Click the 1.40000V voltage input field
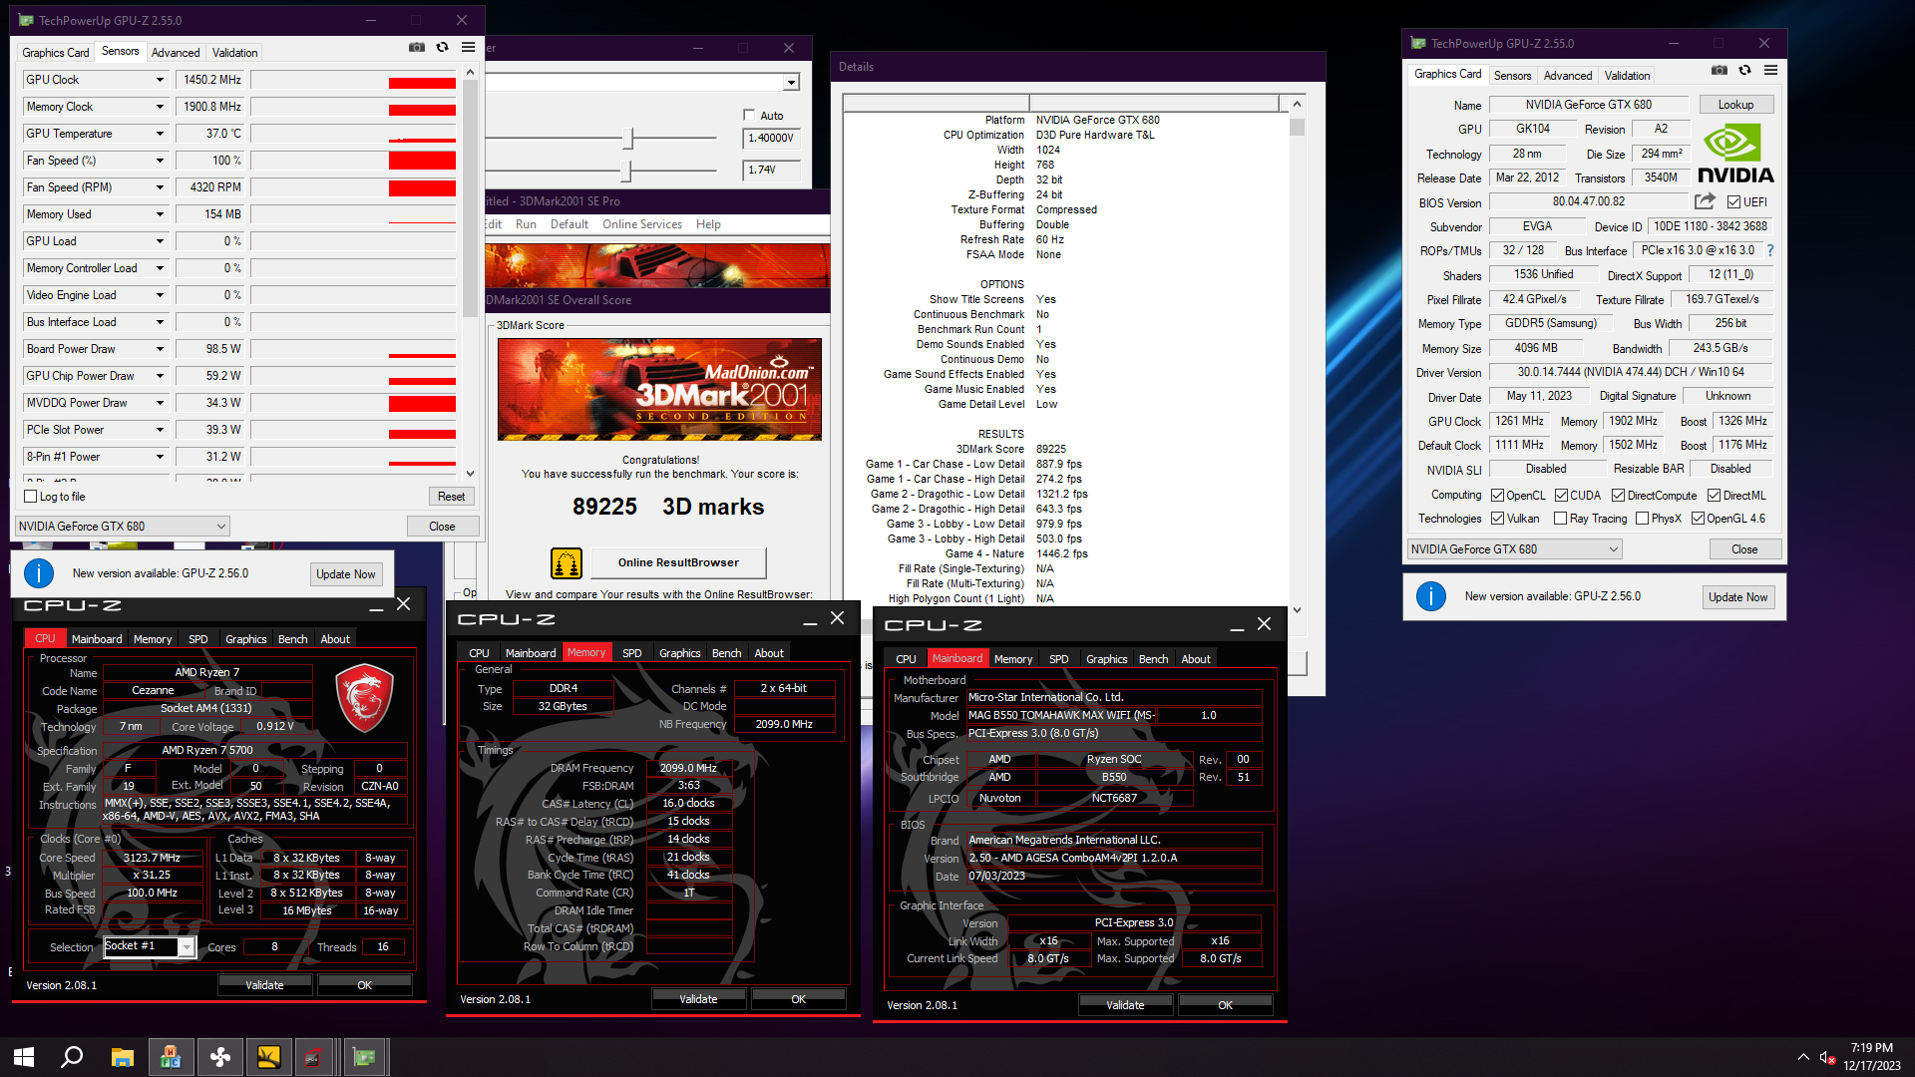Screen dimensions: 1915x1077 (x=773, y=139)
